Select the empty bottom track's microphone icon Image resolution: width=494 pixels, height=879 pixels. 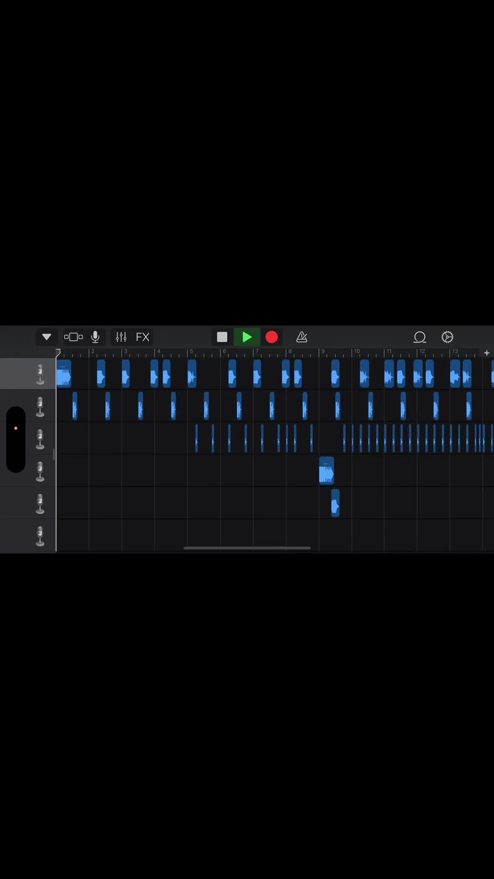(x=40, y=537)
